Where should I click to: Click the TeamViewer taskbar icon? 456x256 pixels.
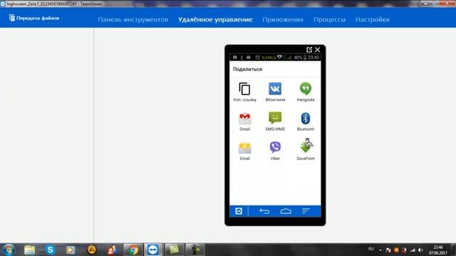point(152,250)
